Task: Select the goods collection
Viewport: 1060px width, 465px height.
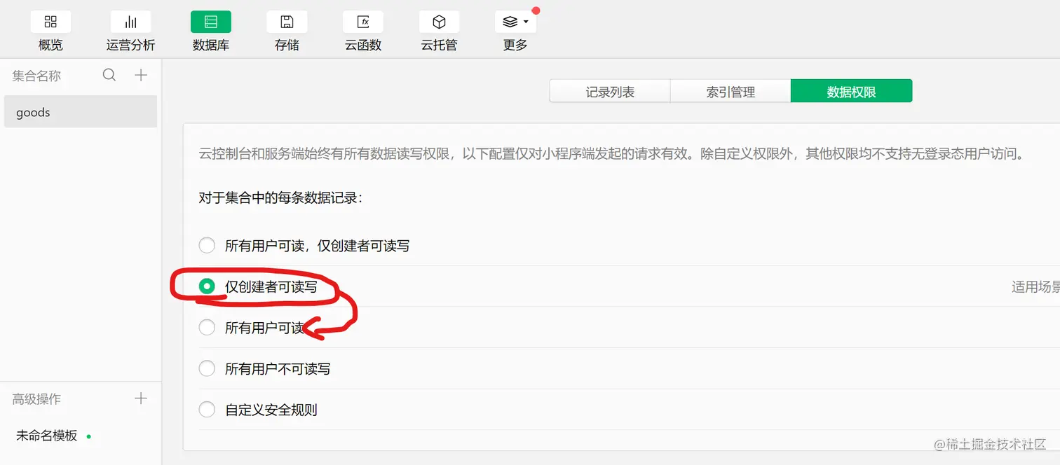Action: pos(81,112)
